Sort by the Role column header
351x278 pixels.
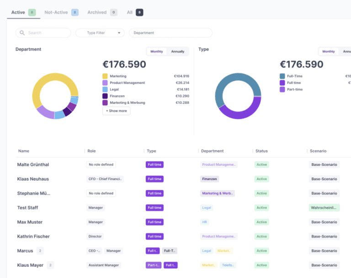(x=91, y=151)
